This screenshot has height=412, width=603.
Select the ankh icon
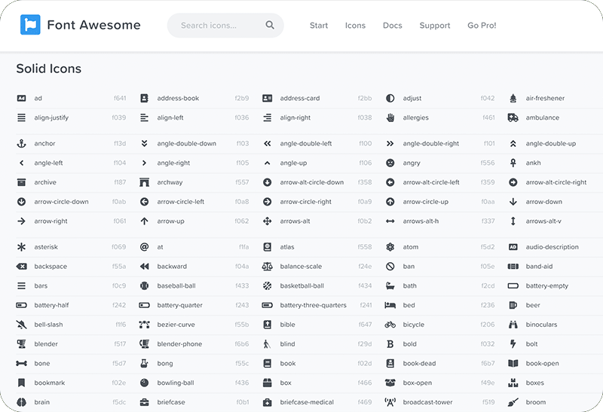coord(513,163)
